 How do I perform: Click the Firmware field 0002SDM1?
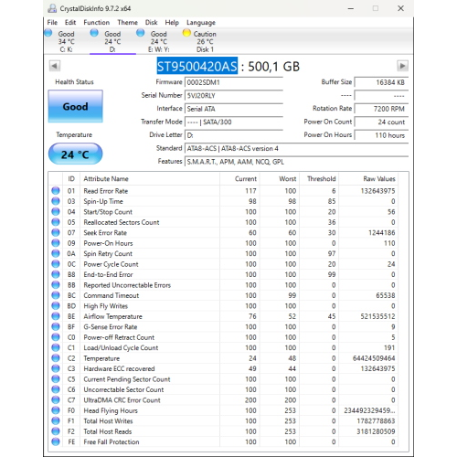pyautogui.click(x=234, y=82)
